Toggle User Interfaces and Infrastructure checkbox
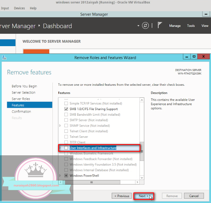Viewport: 211px width, 203px height. pos(66,148)
